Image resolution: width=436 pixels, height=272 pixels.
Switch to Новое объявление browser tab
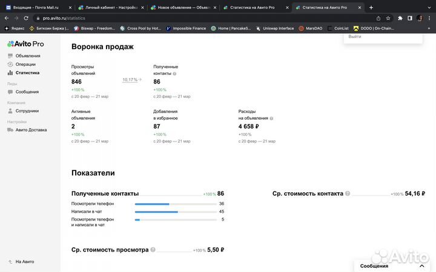184,7
